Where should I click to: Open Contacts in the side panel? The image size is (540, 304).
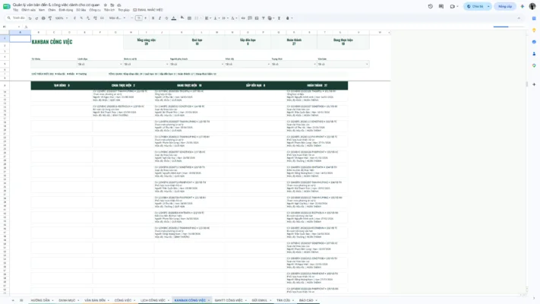(534, 54)
